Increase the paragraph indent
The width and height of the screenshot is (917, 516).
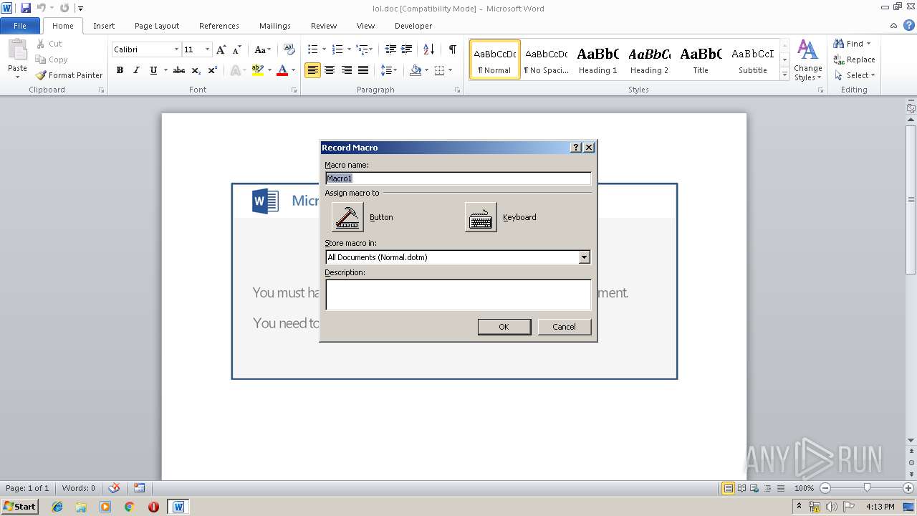[407, 49]
